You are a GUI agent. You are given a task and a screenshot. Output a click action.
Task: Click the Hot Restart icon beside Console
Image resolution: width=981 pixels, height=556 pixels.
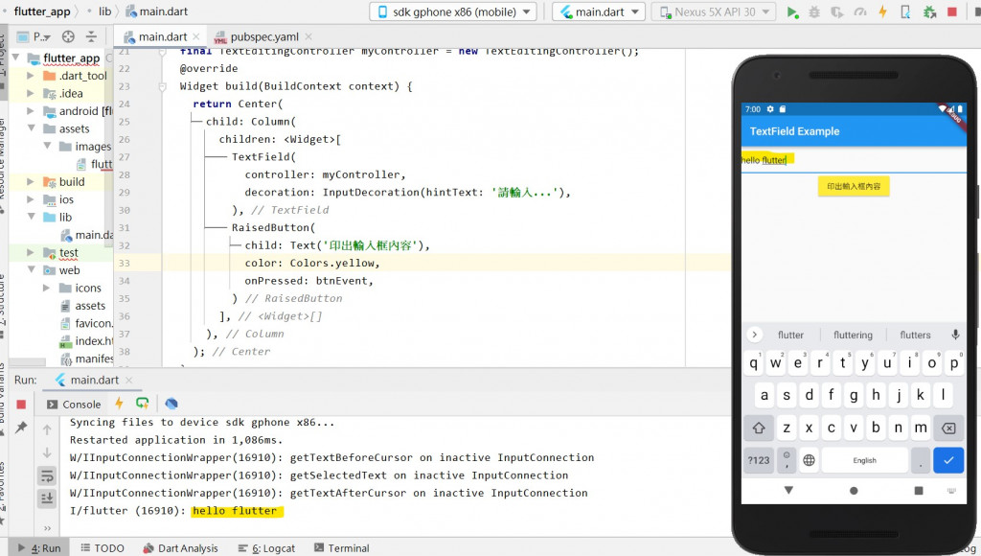143,404
